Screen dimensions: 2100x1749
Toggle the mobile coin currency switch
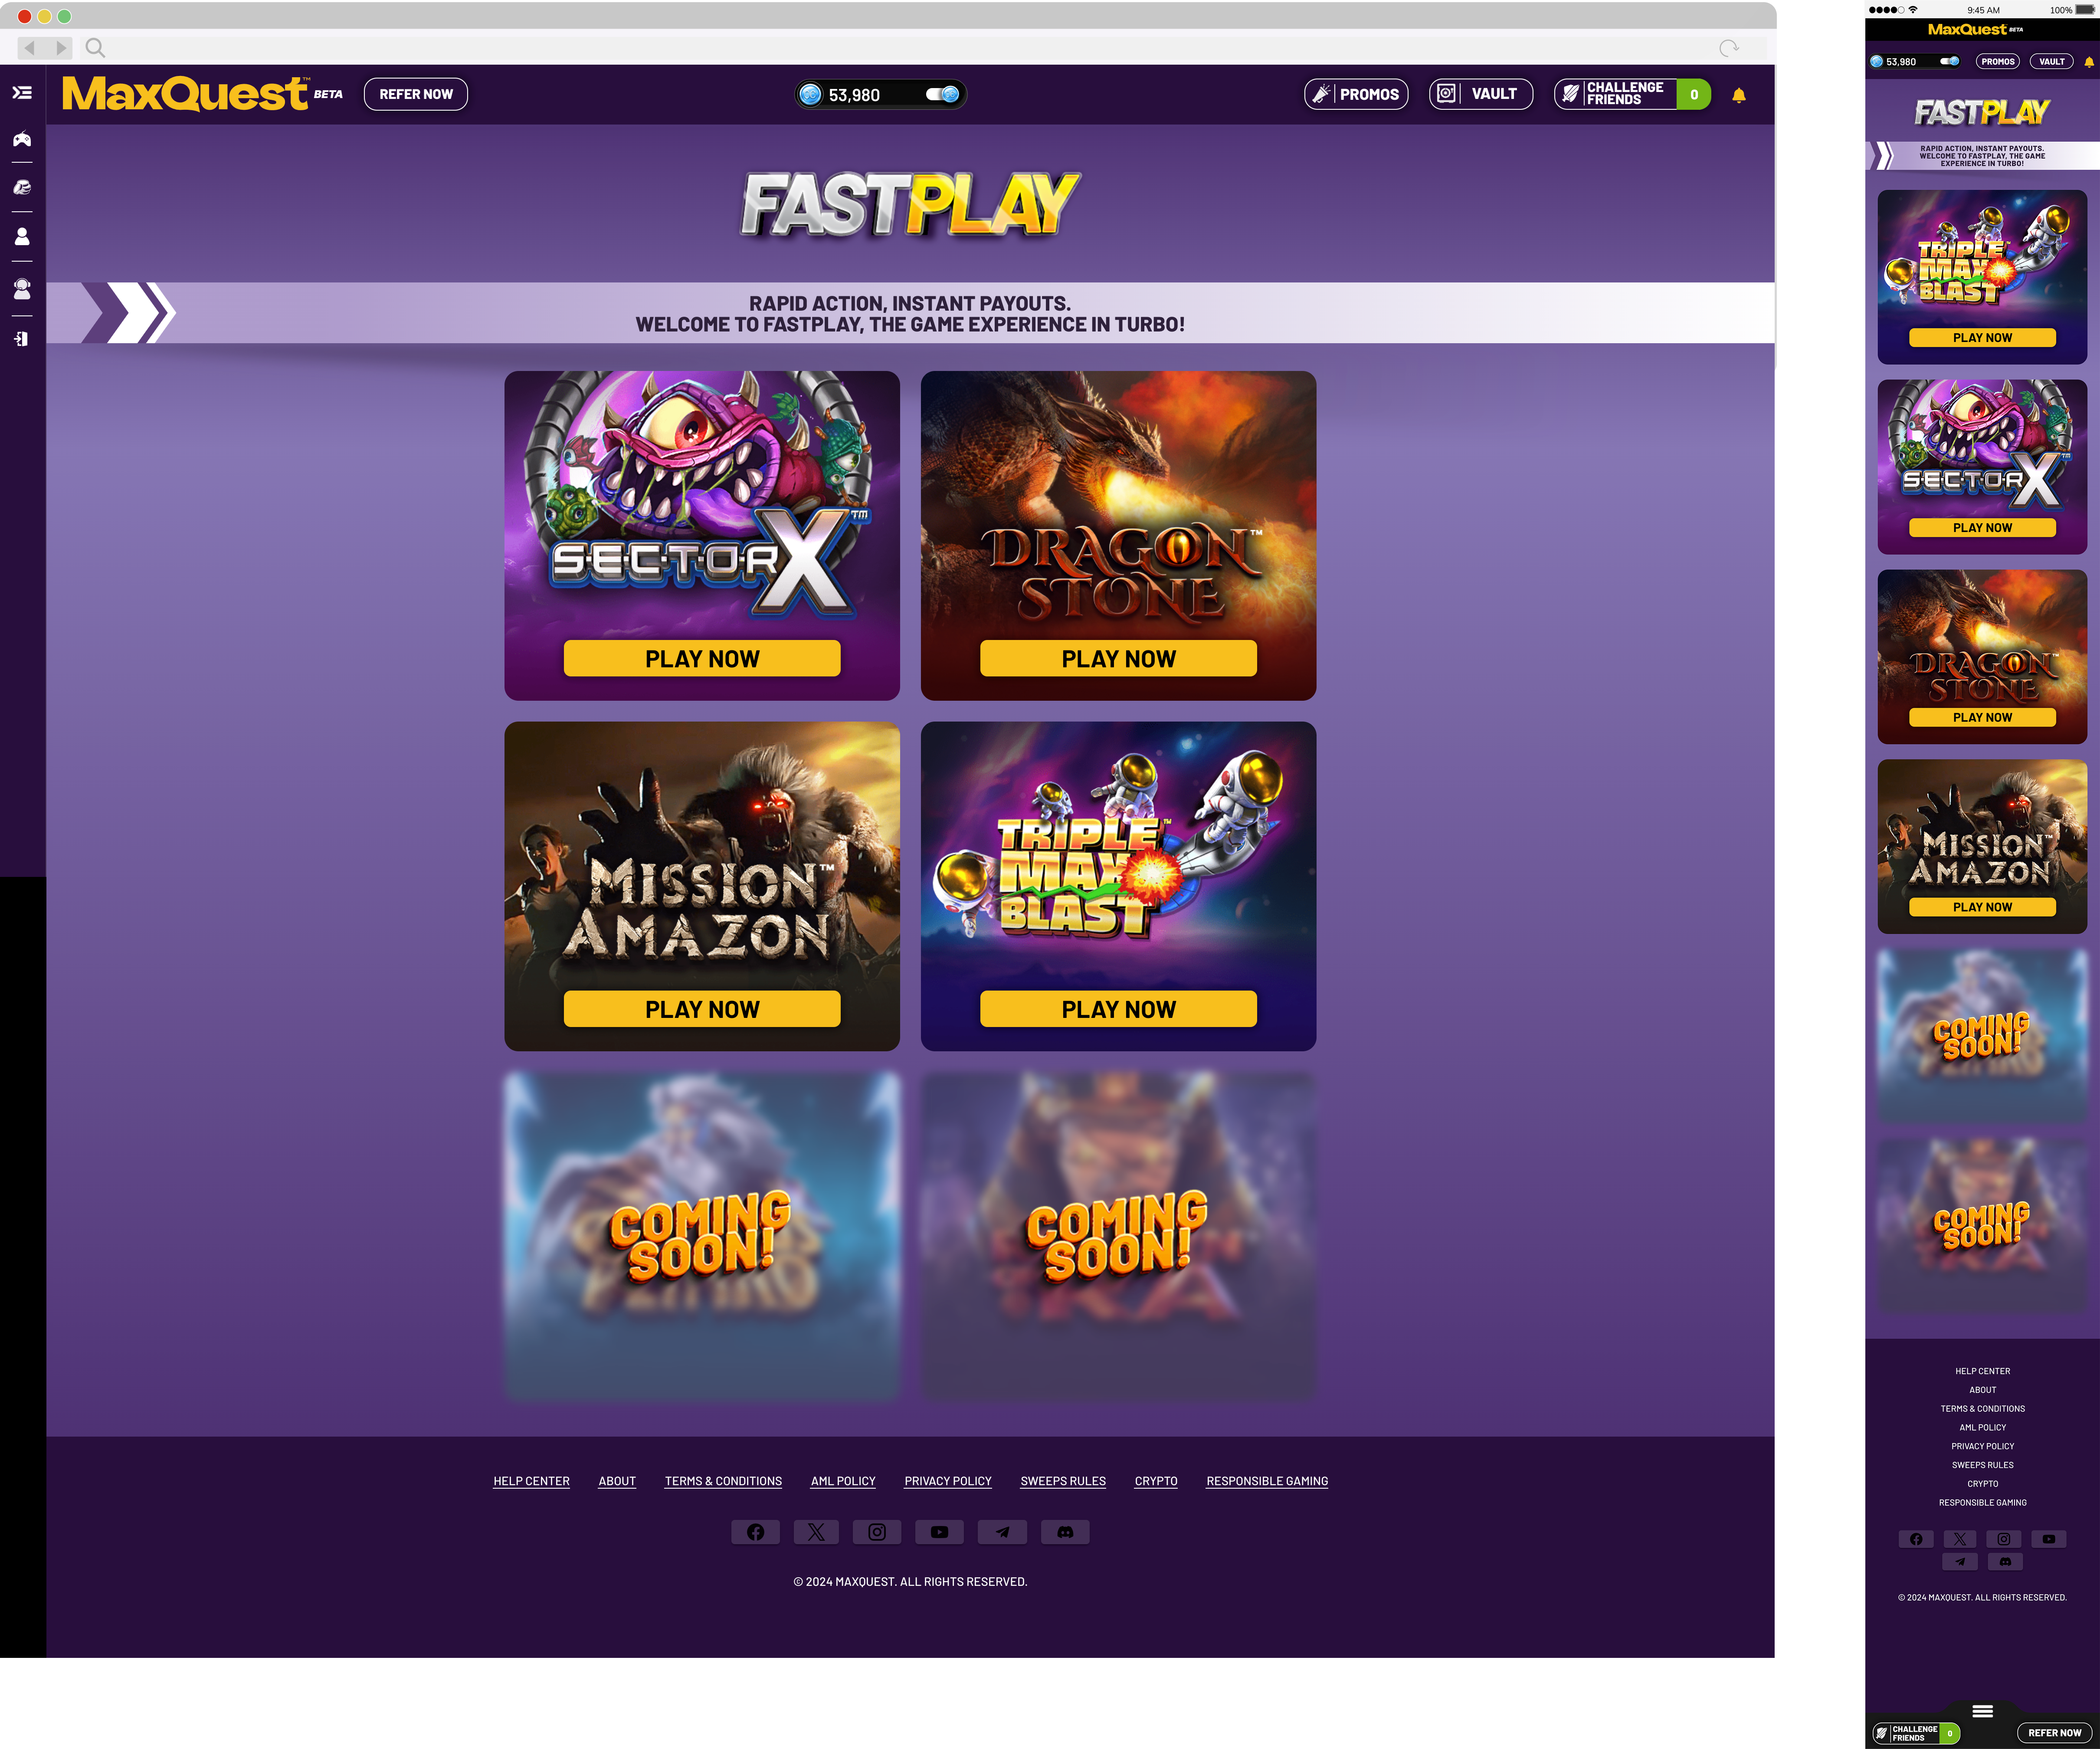coord(1949,62)
